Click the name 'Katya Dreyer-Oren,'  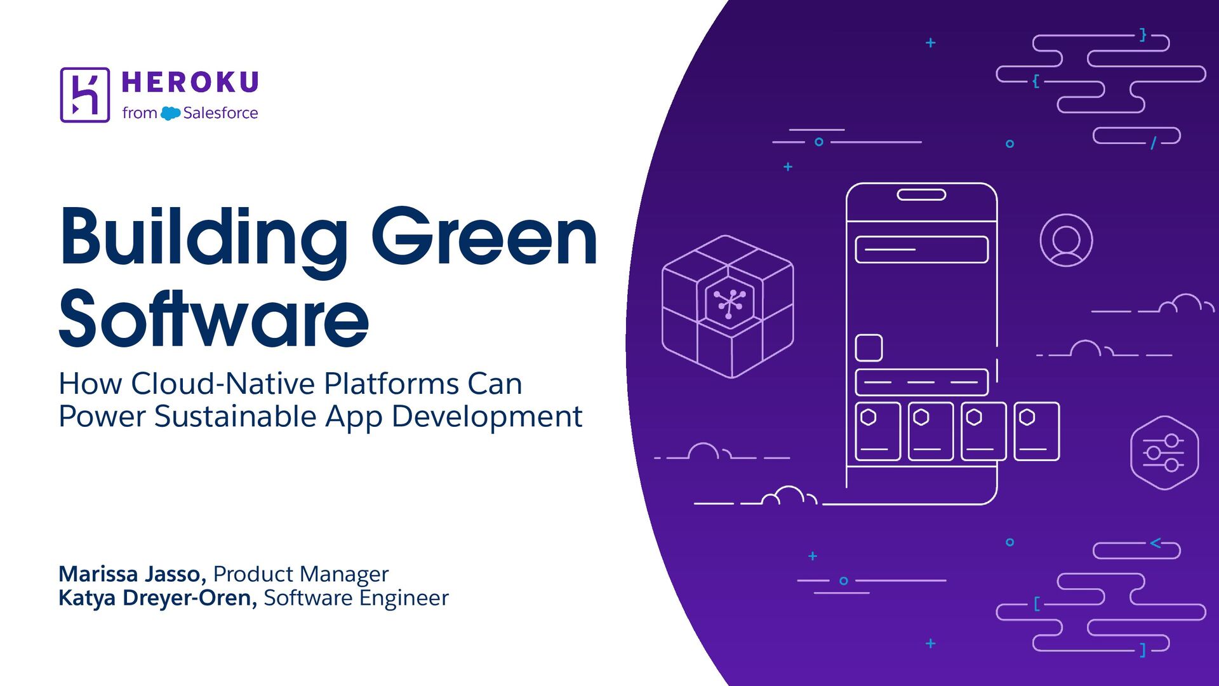157,598
